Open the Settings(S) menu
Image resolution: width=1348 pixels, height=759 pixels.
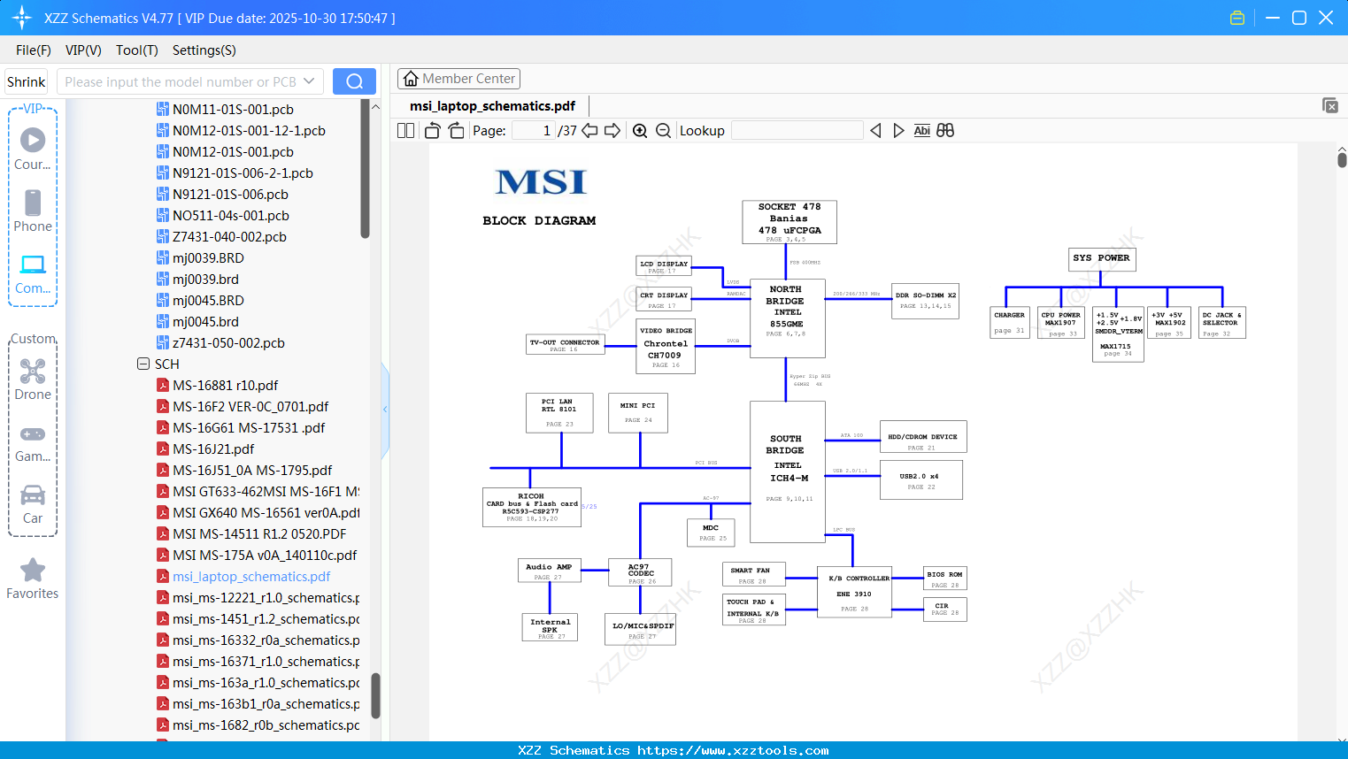coord(204,50)
